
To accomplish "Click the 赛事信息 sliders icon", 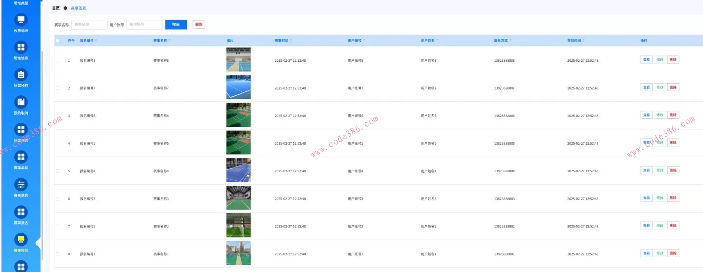I will pyautogui.click(x=21, y=185).
